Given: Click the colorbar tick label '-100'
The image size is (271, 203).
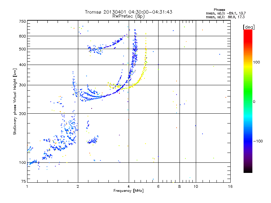Looking at the screenshot, I should click(x=258, y=141).
